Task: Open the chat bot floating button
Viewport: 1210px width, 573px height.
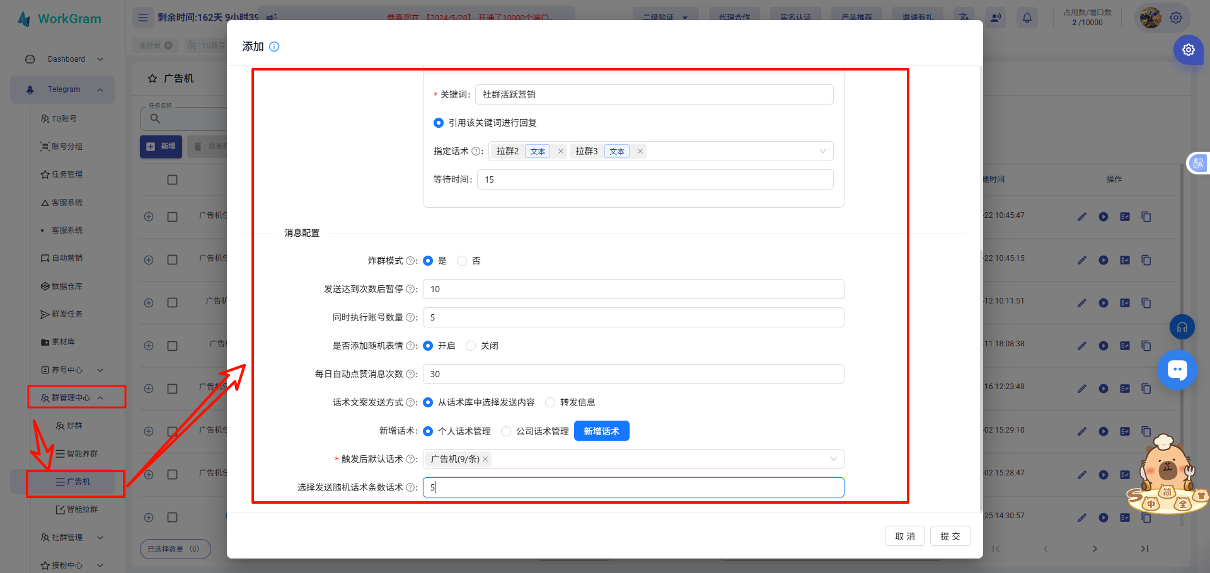Action: pyautogui.click(x=1177, y=370)
